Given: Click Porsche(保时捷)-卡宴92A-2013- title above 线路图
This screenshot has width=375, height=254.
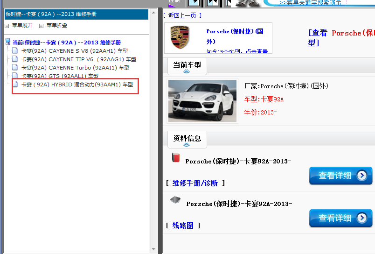Looking at the screenshot, I should click(x=239, y=204).
